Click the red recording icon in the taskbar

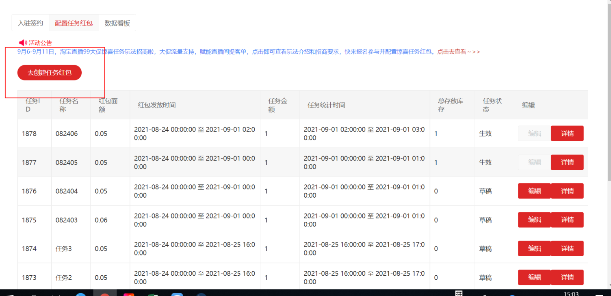[105, 294]
